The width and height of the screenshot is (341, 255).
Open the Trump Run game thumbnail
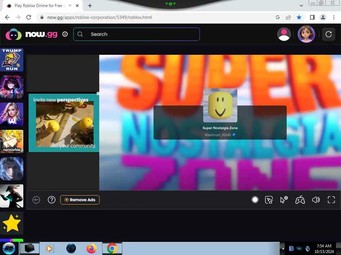point(12,60)
